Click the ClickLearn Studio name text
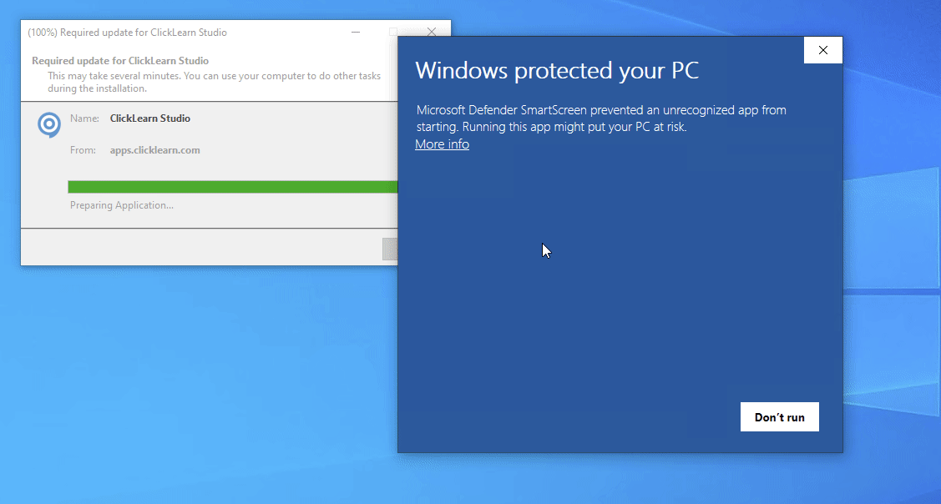 (x=150, y=118)
